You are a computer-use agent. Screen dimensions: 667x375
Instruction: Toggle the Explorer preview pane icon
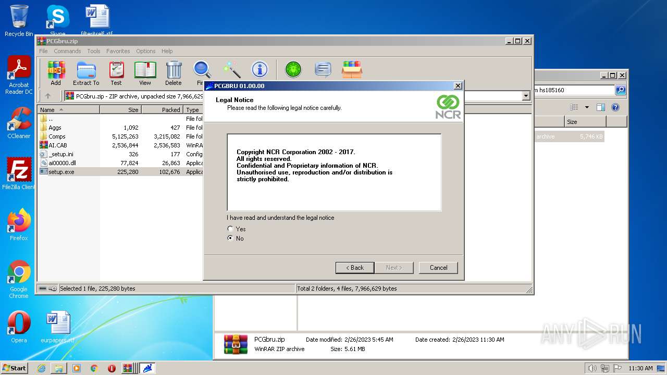(x=600, y=107)
